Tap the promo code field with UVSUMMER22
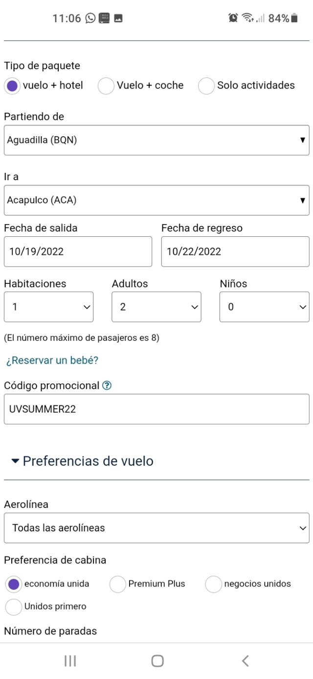This screenshot has height=679, width=313. pos(156,409)
